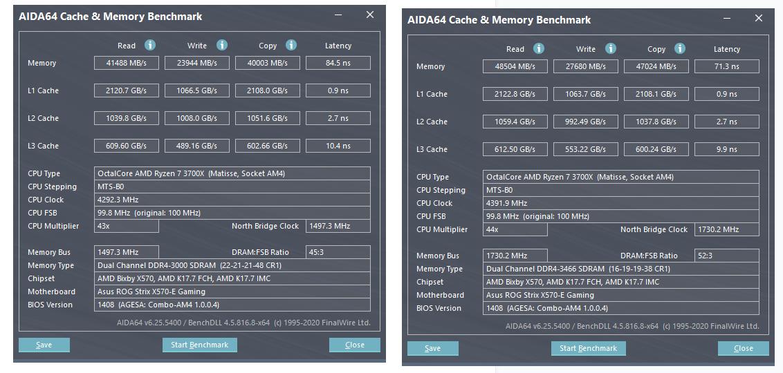Click CPU Stepping MTS-B0 in left window
The height and width of the screenshot is (373, 783).
(x=232, y=186)
